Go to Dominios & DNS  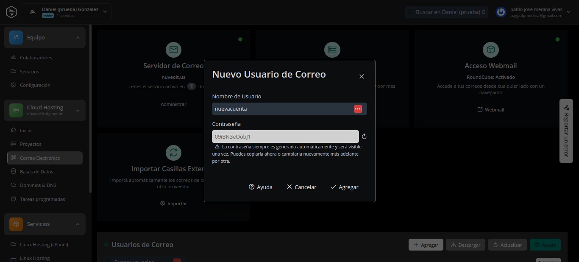point(38,185)
